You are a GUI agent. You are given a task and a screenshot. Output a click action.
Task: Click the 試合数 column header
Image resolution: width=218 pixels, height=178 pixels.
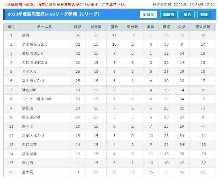coord(96,27)
